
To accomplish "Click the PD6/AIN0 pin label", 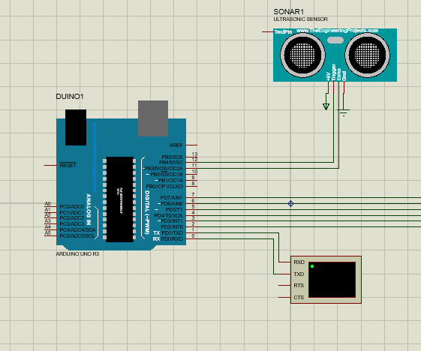I will 172,204.
